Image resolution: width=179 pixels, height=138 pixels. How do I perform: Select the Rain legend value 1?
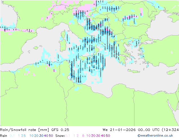[x=19, y=136]
